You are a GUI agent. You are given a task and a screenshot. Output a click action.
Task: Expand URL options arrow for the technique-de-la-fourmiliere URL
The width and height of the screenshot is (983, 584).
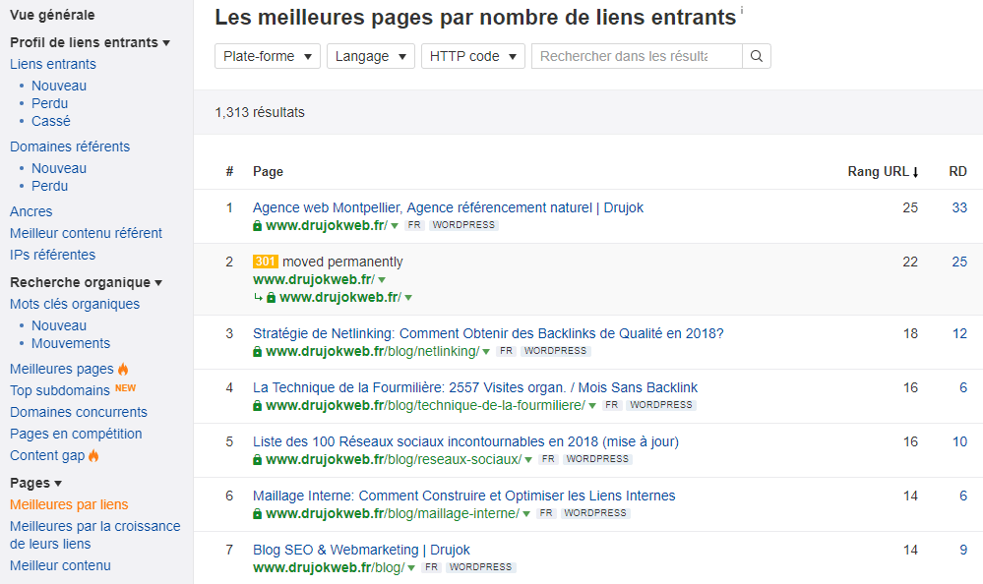click(x=591, y=406)
